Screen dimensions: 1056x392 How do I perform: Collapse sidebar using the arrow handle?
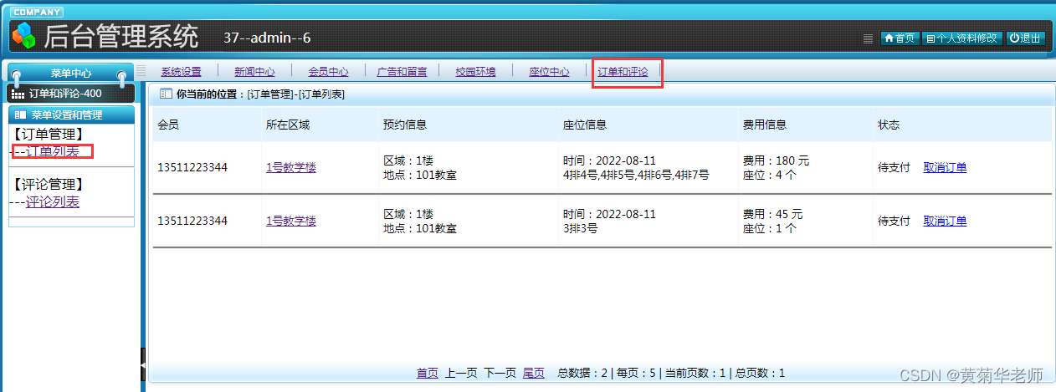[x=143, y=365]
